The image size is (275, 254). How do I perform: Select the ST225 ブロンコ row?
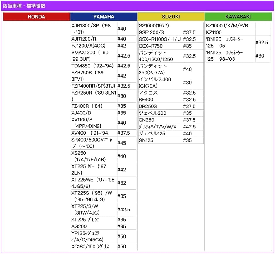(104, 220)
